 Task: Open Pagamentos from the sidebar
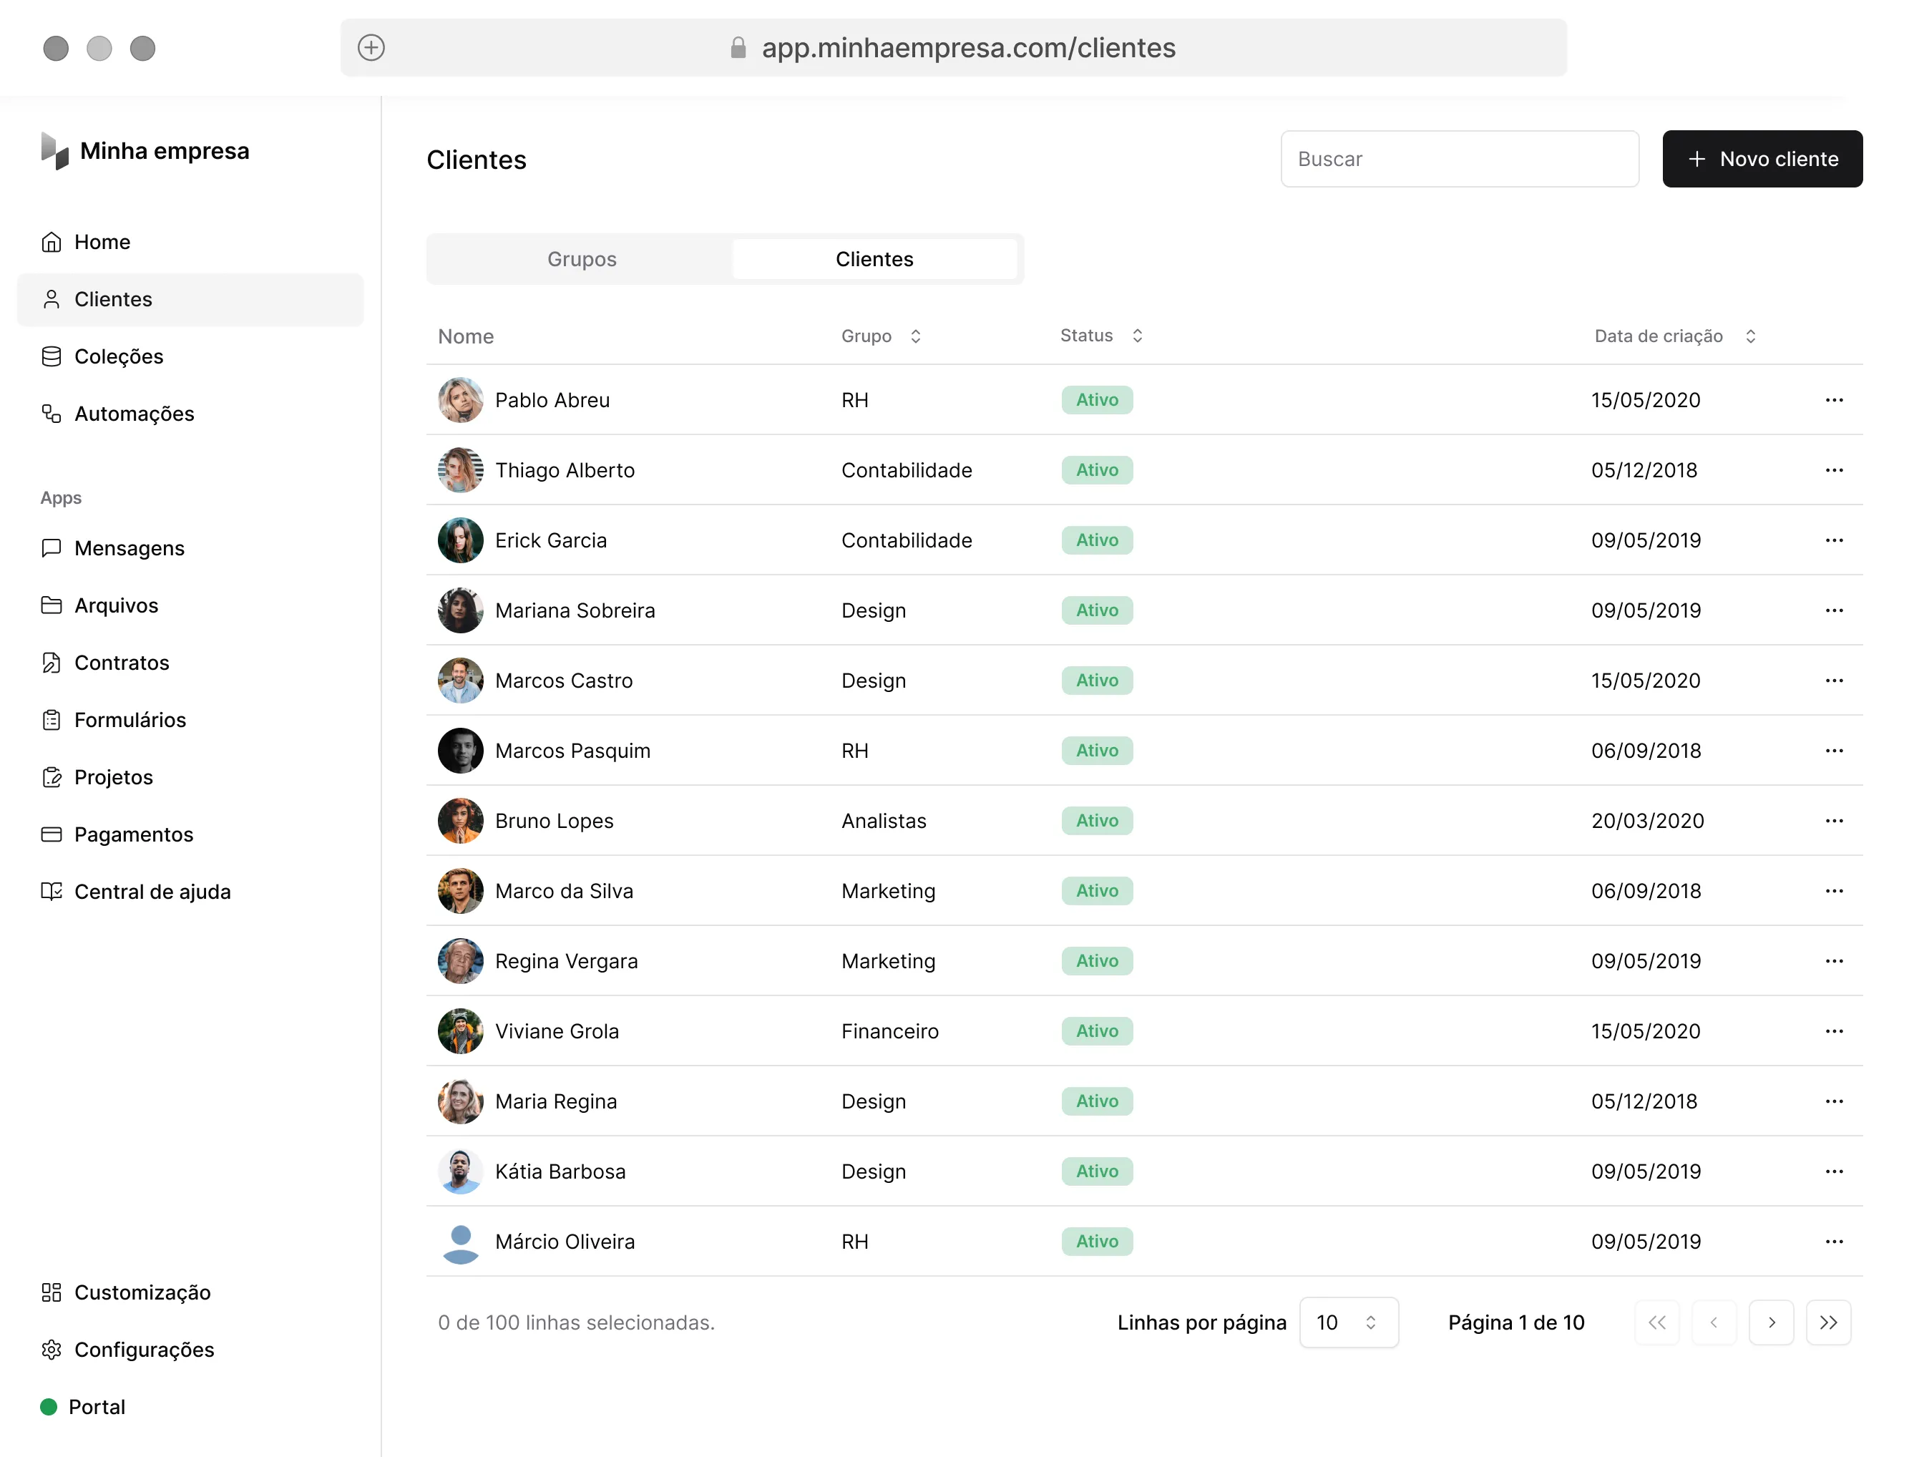point(134,834)
